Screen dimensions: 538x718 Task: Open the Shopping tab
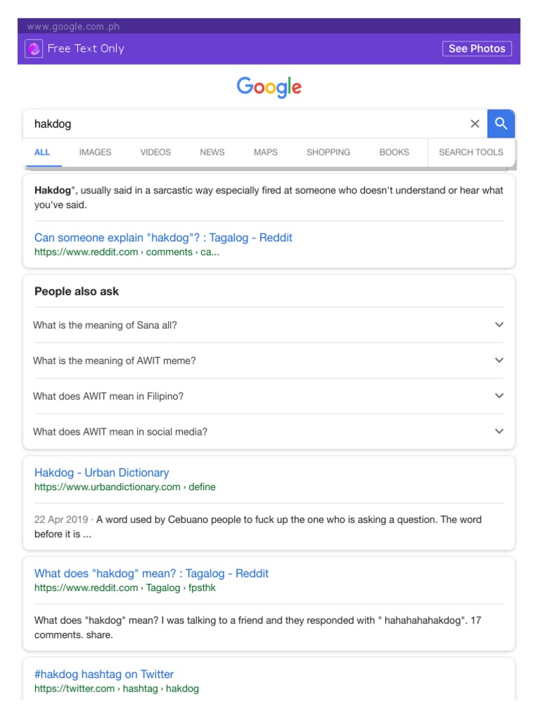tap(329, 152)
